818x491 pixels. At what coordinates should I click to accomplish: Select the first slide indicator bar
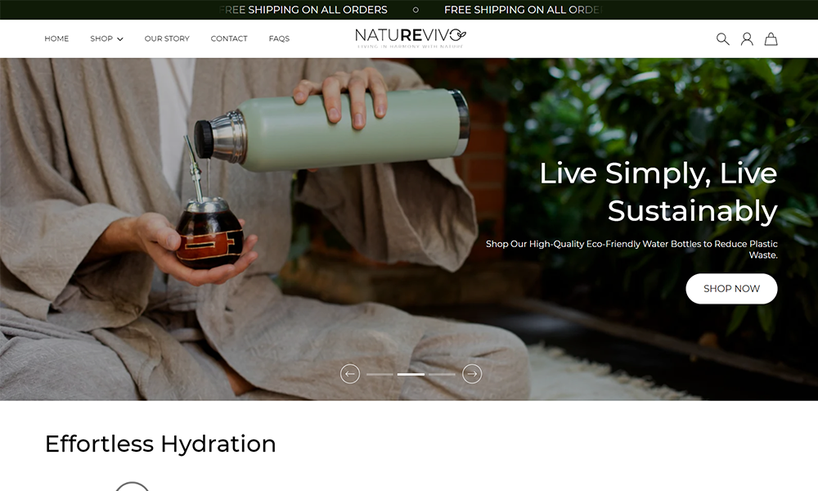coord(380,374)
